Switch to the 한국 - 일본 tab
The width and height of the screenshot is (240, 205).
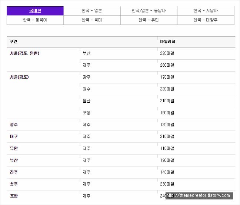pyautogui.click(x=92, y=11)
